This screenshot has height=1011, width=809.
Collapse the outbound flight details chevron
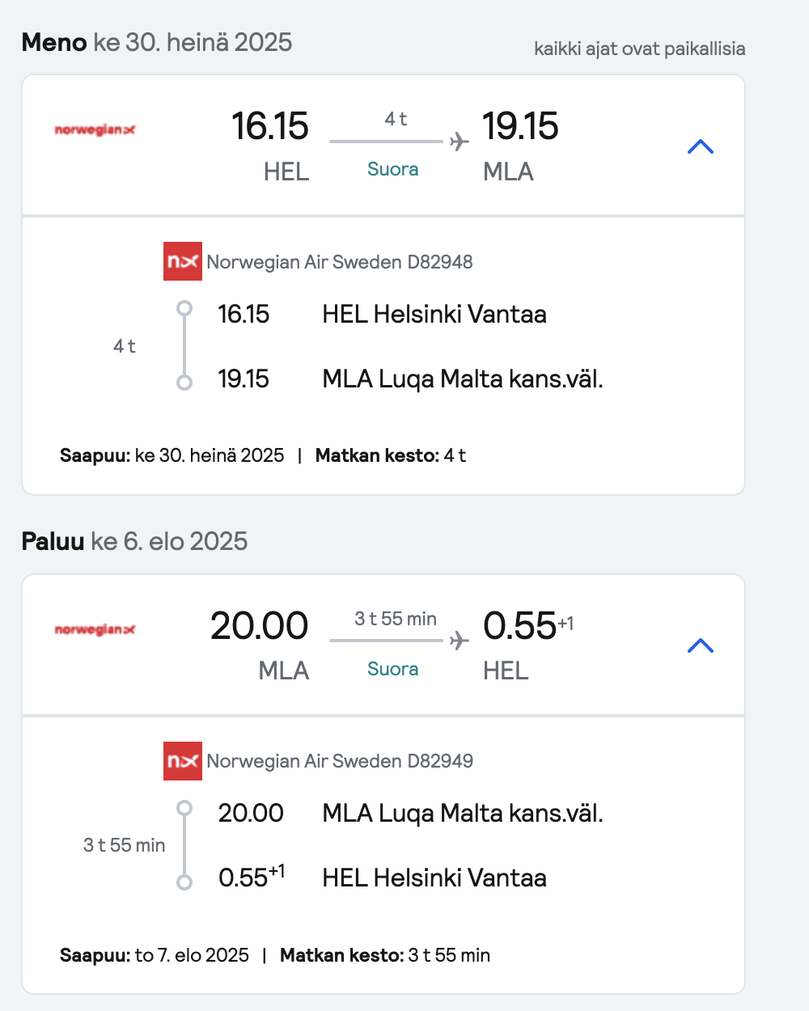pyautogui.click(x=701, y=146)
